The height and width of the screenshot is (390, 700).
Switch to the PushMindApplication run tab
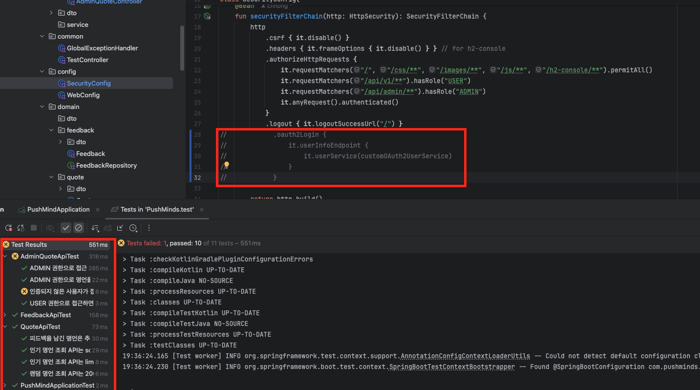pos(58,209)
